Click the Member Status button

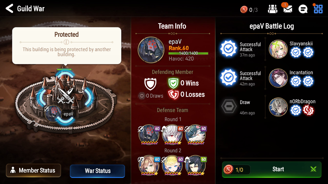[x=34, y=170]
